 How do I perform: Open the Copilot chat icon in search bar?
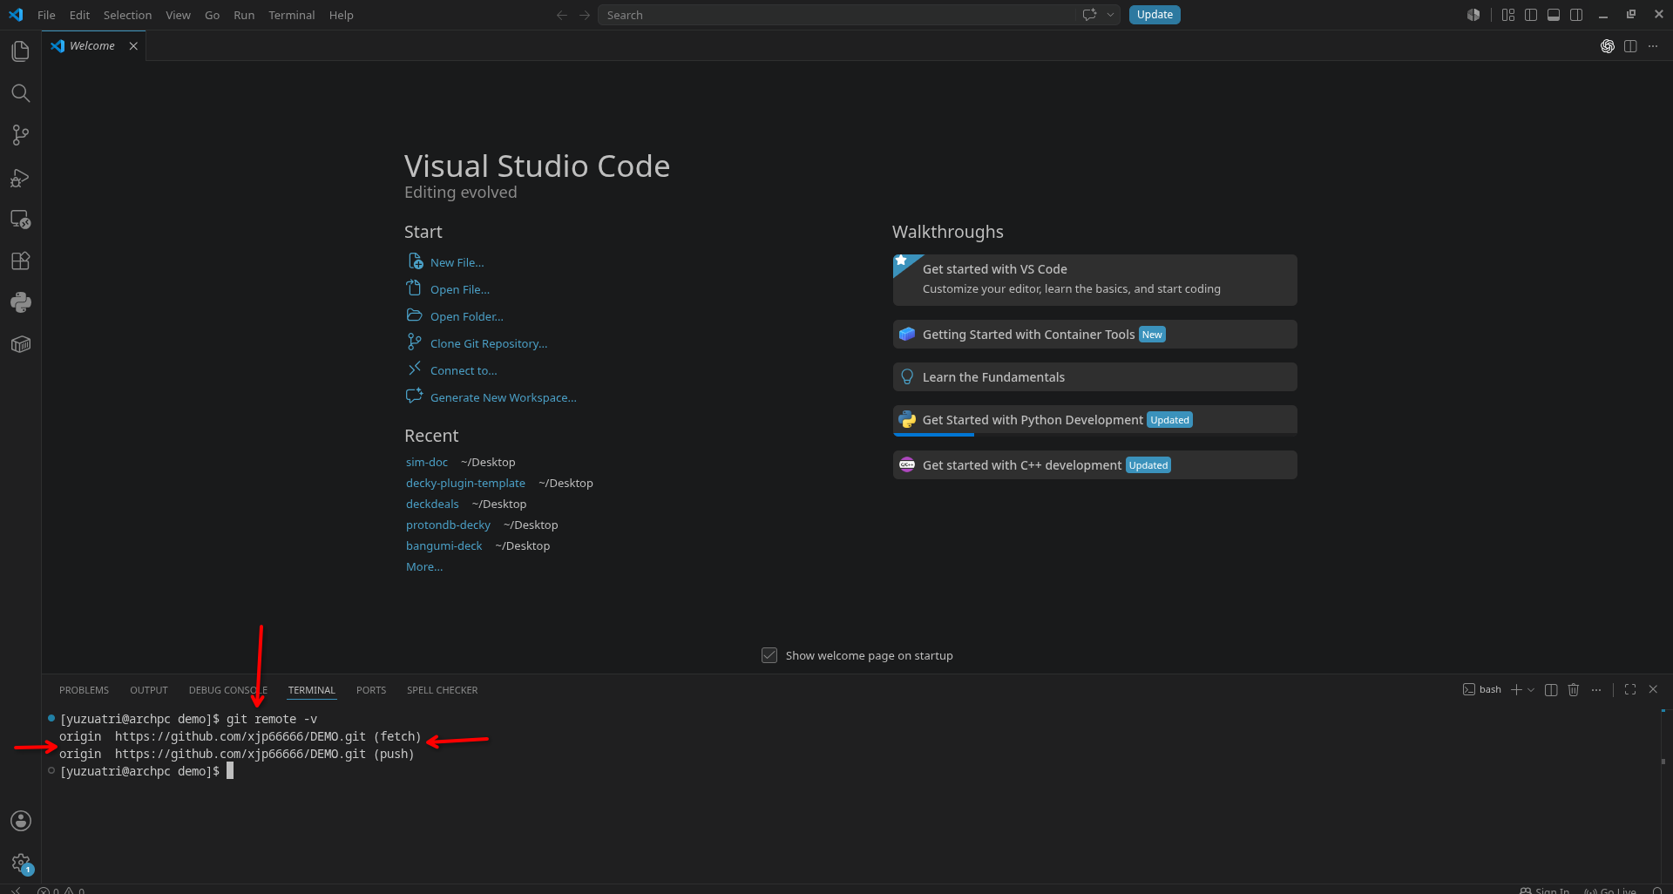click(1089, 15)
